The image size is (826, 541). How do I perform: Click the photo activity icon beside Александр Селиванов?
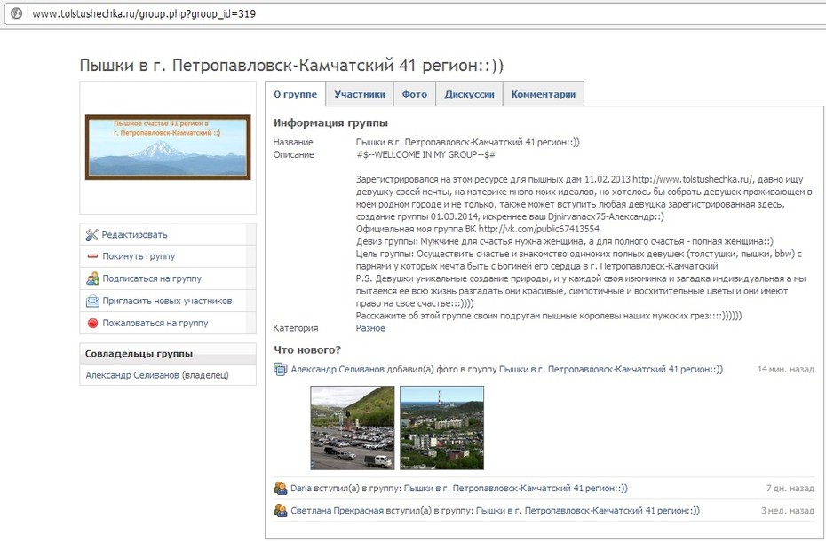click(x=281, y=370)
